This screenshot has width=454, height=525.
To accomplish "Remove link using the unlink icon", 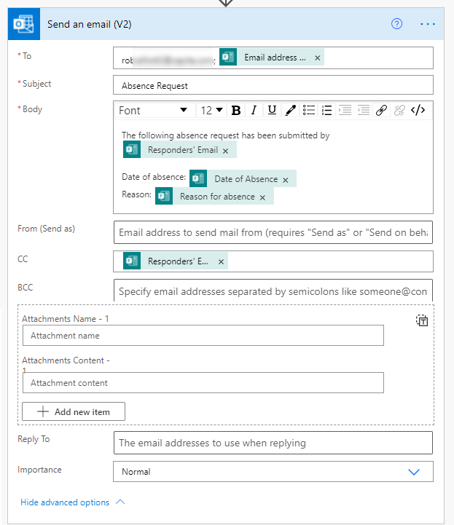I will (399, 110).
